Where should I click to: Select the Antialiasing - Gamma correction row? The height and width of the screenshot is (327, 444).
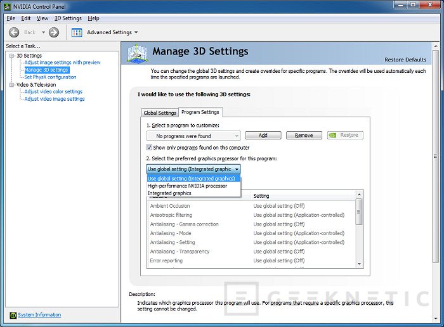click(x=251, y=224)
